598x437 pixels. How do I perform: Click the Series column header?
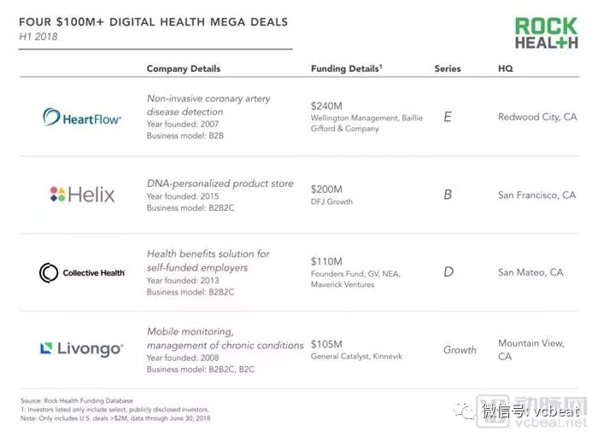click(x=447, y=68)
